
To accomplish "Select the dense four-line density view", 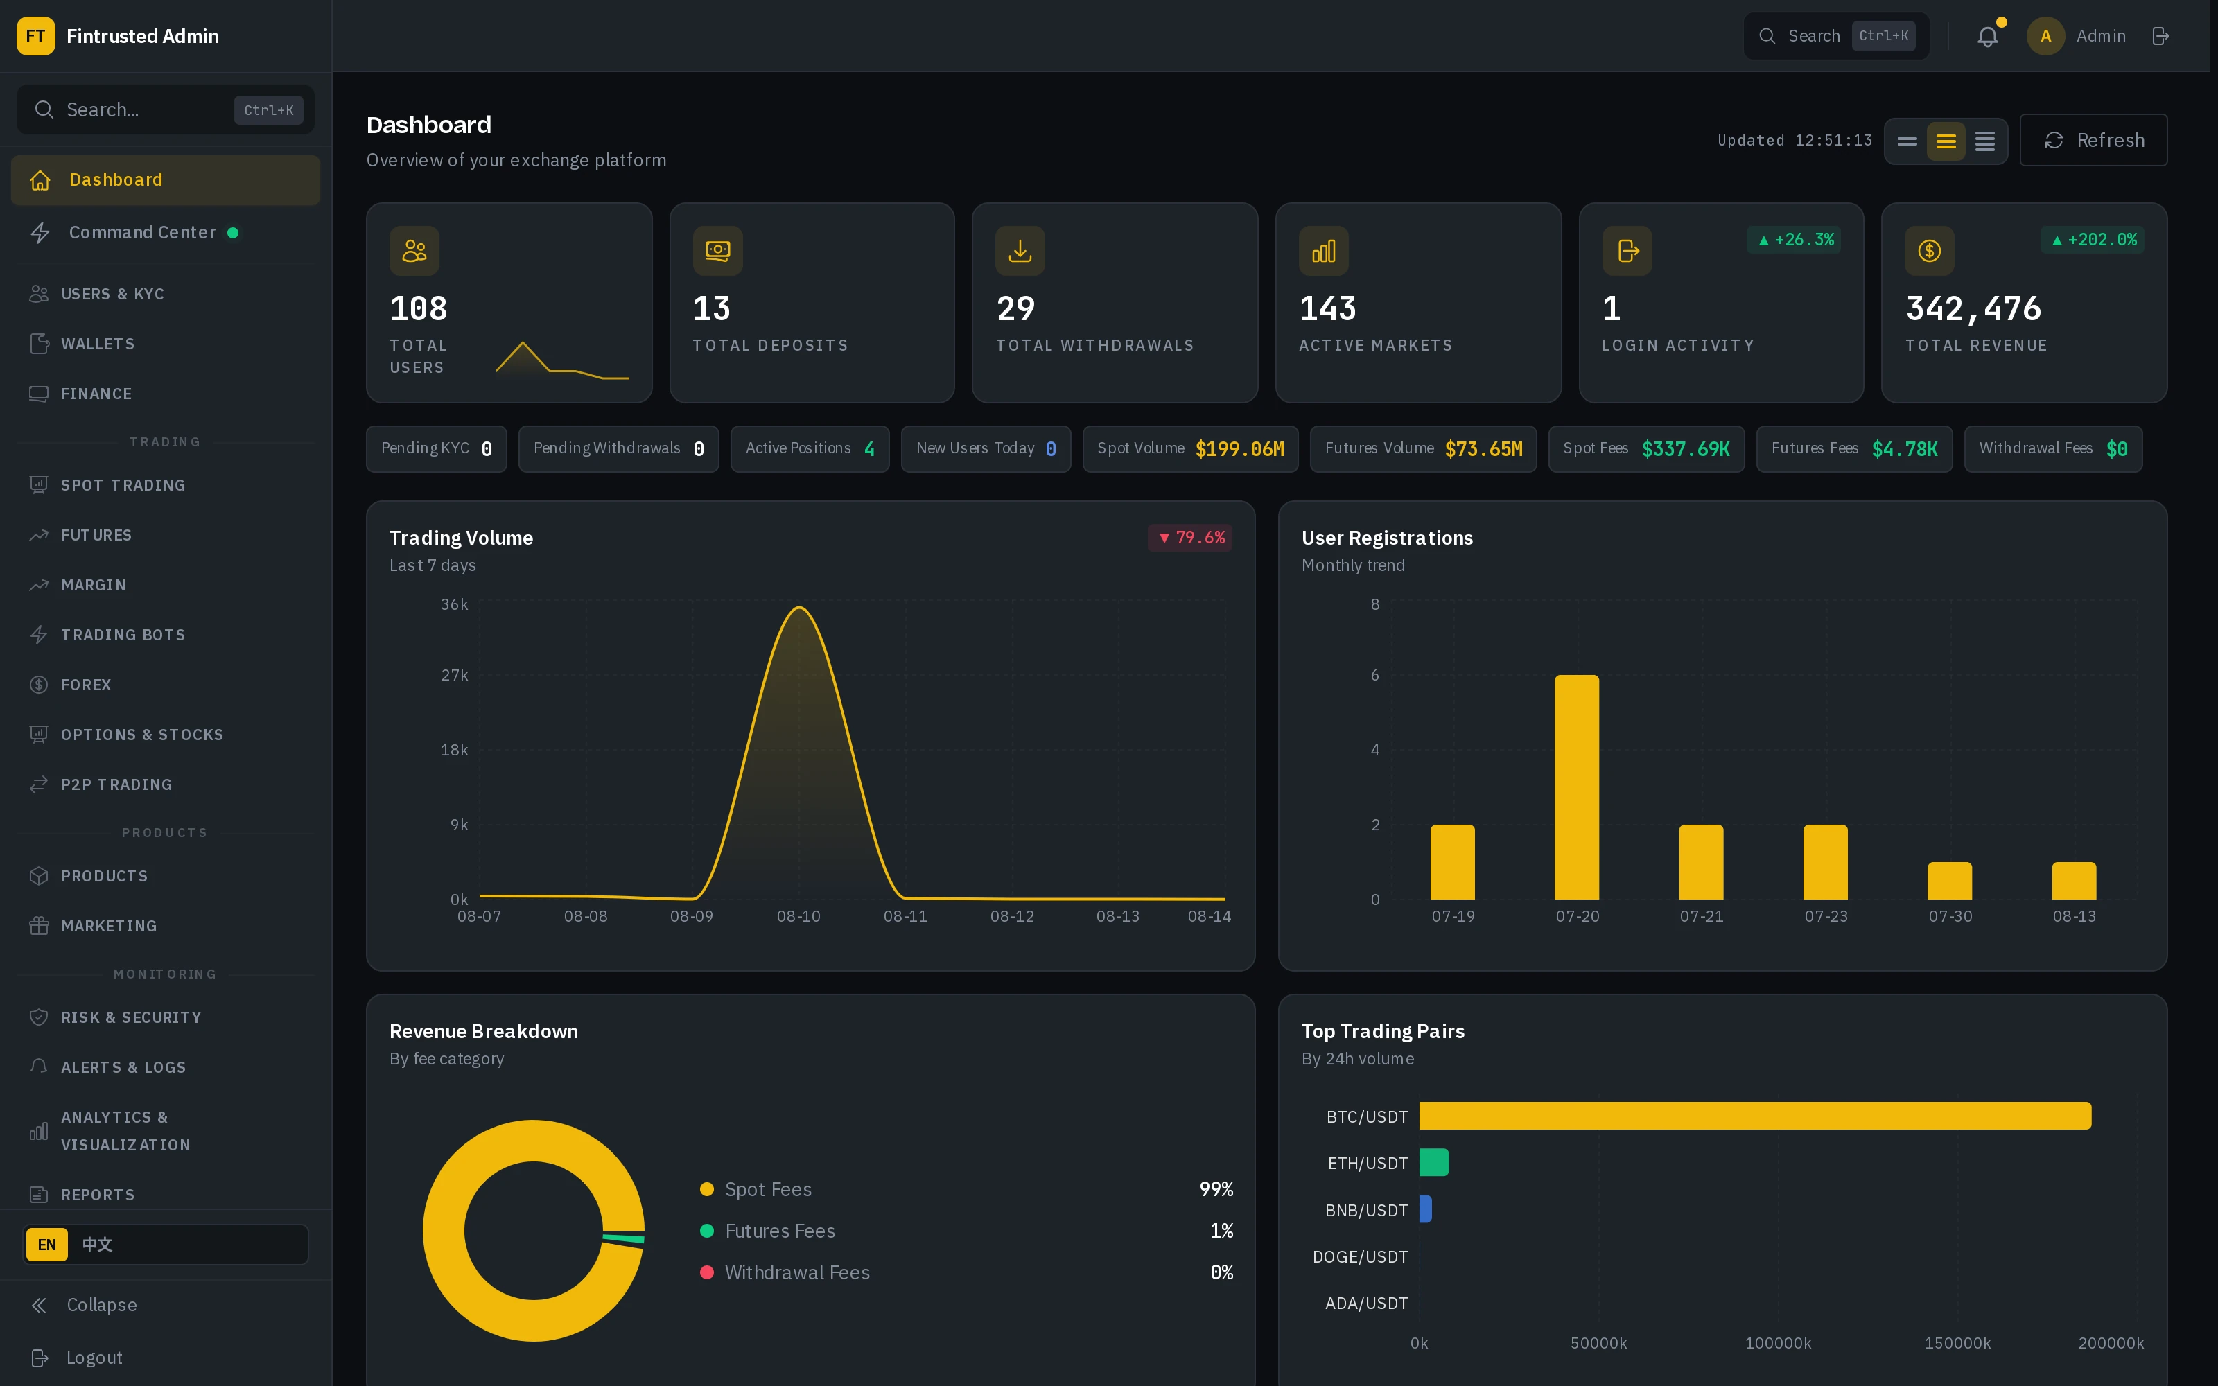I will pyautogui.click(x=1984, y=141).
